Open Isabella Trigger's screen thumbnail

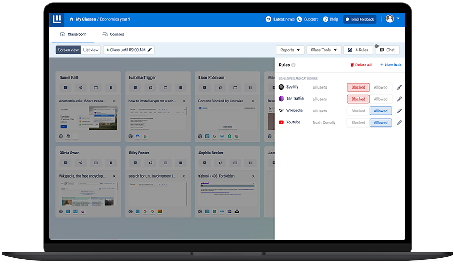[x=158, y=118]
